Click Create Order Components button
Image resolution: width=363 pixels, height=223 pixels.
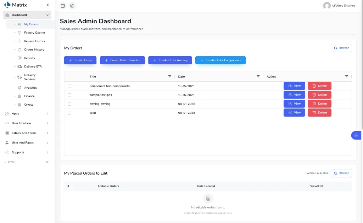(220, 60)
